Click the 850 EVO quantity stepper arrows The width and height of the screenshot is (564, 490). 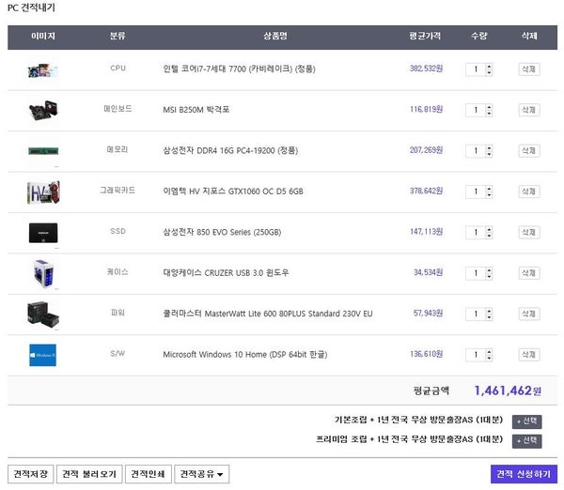coord(489,233)
